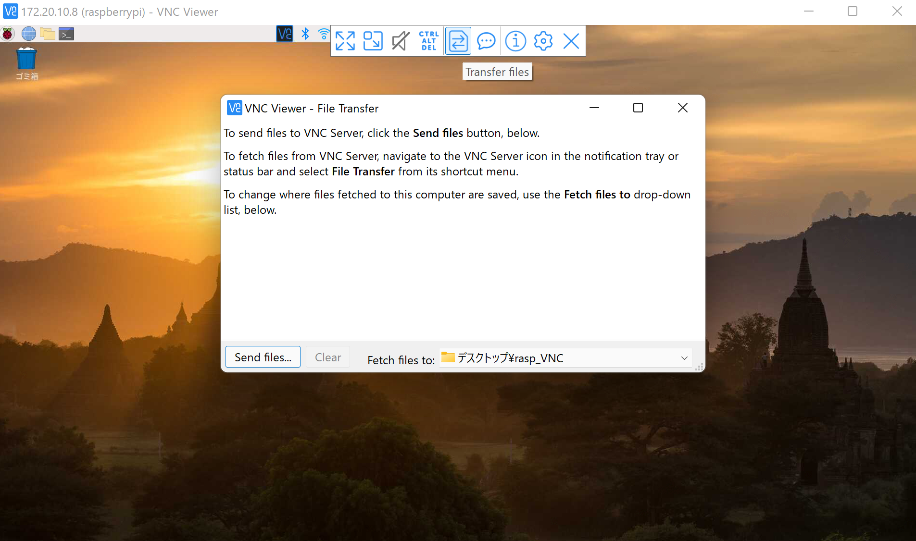This screenshot has width=916, height=541.
Task: Open the Fetch files to dropdown
Action: coord(684,358)
